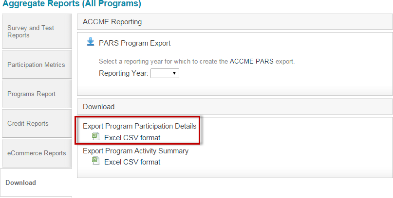This screenshot has width=393, height=198.
Task: Open the Reporting Year dropdown
Action: coord(165,73)
